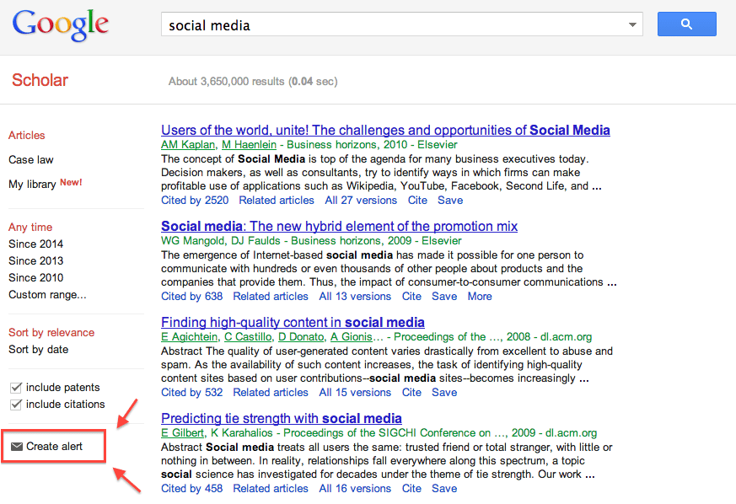View Cited by 638 list
The width and height of the screenshot is (736, 504).
click(192, 297)
